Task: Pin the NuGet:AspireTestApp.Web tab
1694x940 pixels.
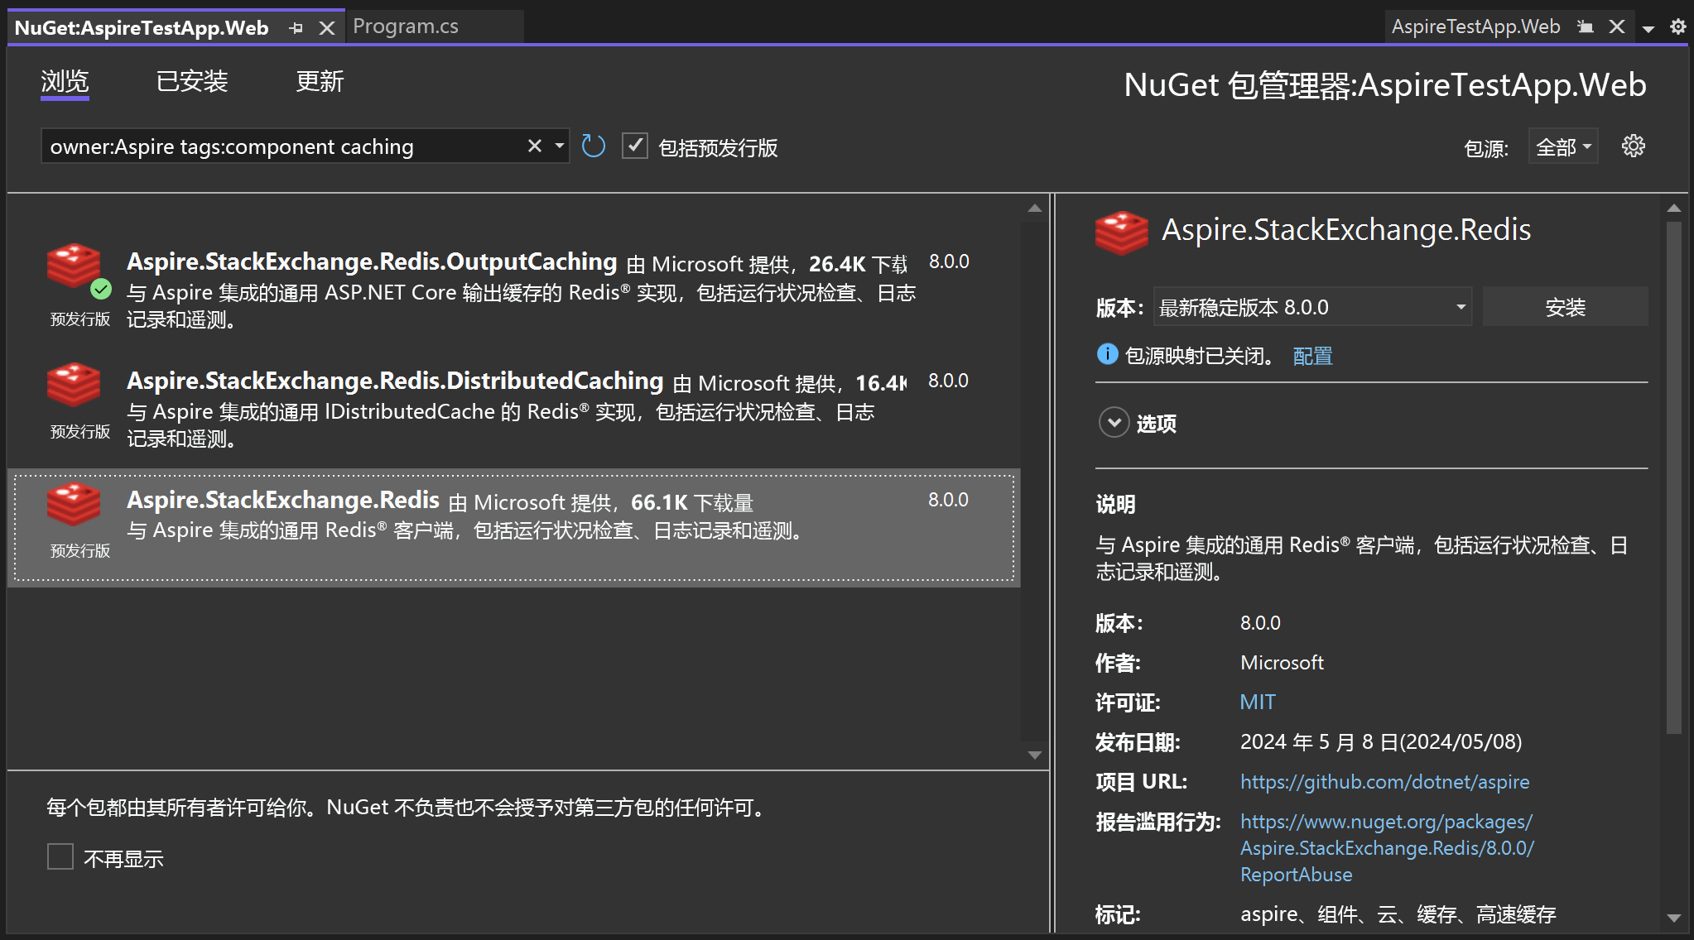Action: point(296,28)
